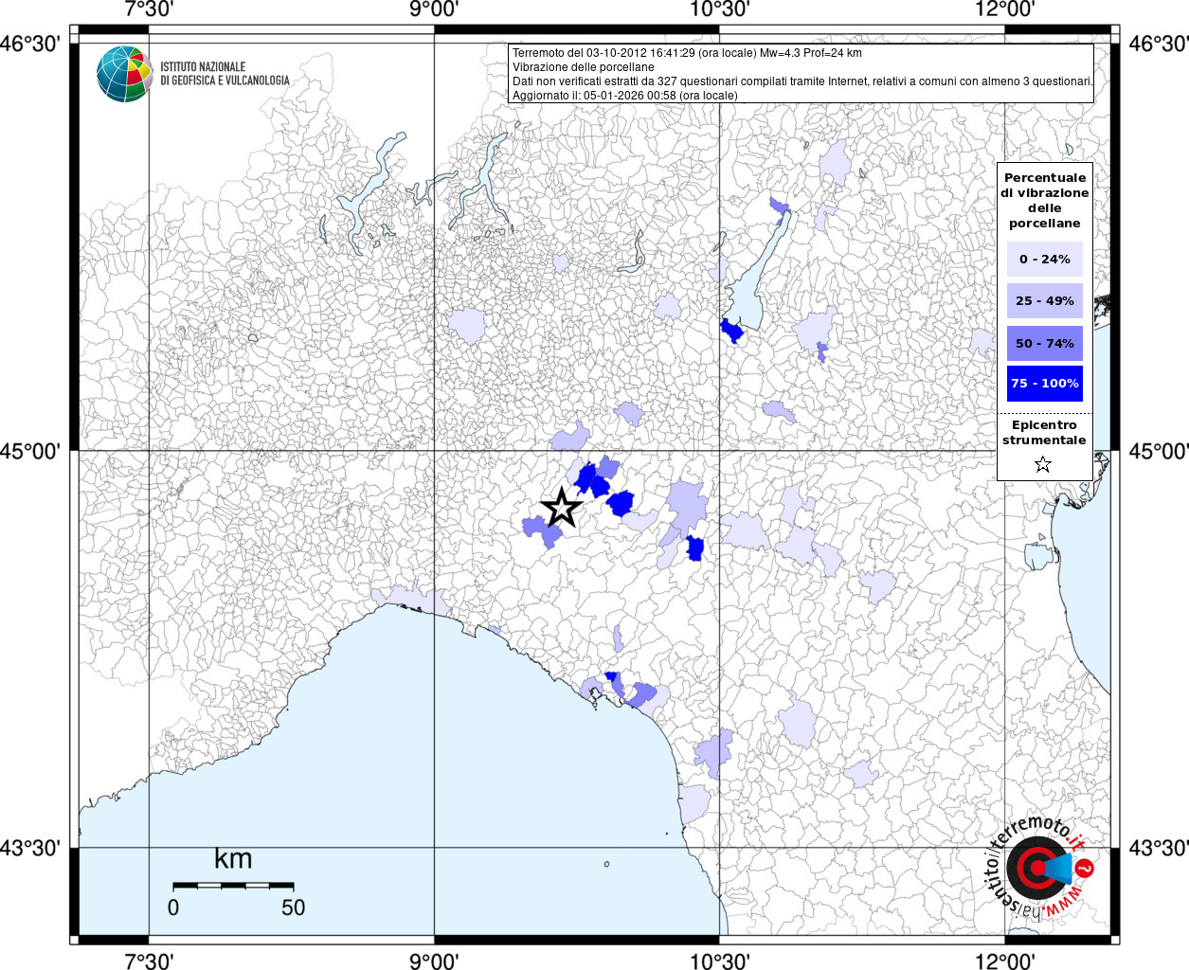Select the 25 - 49% legend swatch
1189x970 pixels.
pyautogui.click(x=1044, y=300)
